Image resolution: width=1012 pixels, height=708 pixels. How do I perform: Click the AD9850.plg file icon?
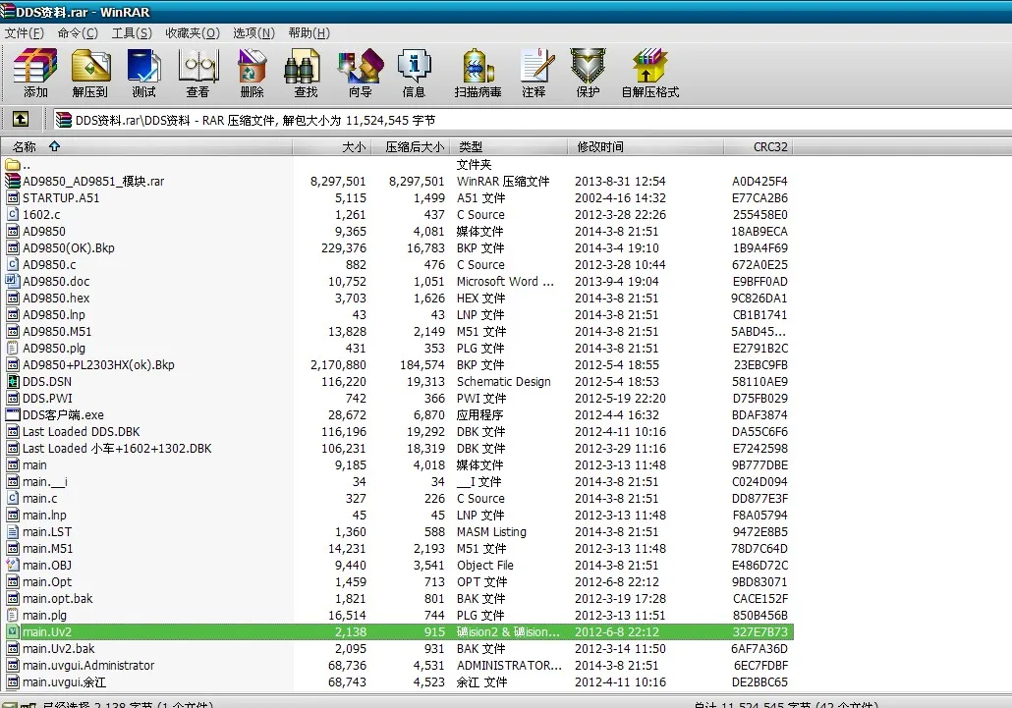pyautogui.click(x=12, y=349)
